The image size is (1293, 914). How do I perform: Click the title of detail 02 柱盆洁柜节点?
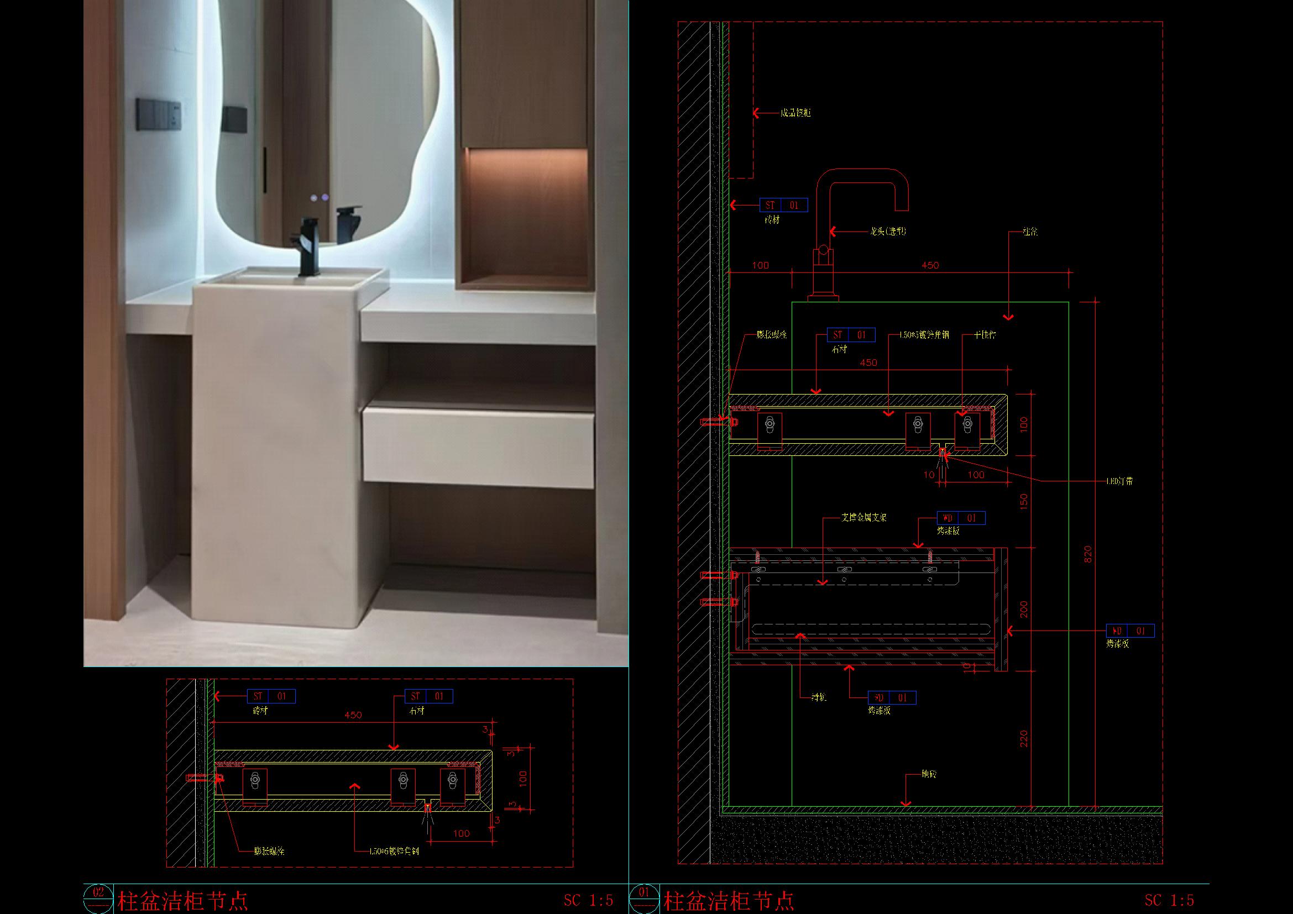coord(182,901)
